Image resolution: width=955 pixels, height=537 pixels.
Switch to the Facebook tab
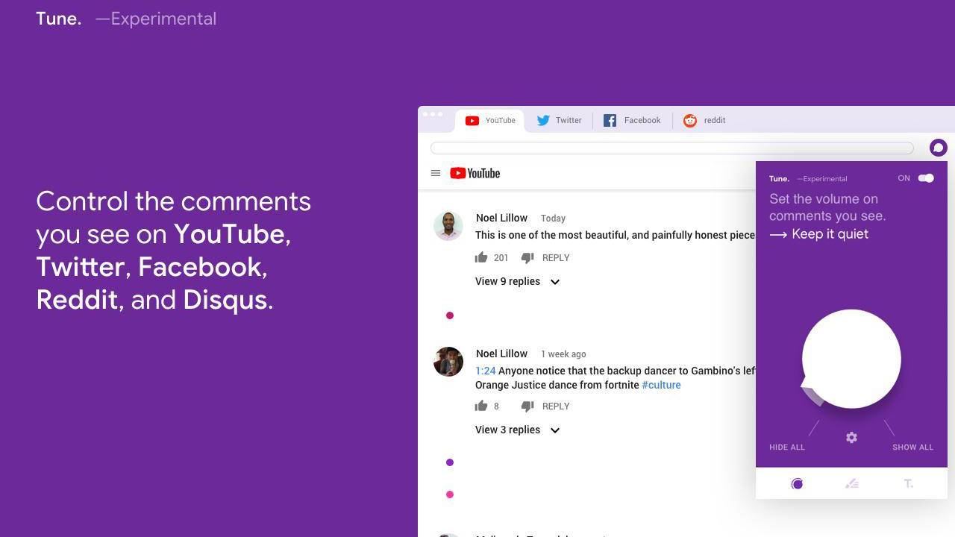click(x=633, y=120)
